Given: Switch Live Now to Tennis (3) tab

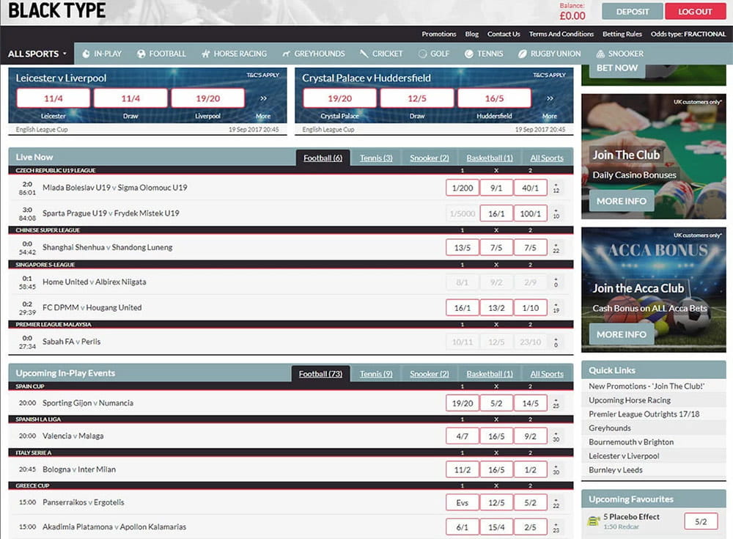Looking at the screenshot, I should point(376,158).
